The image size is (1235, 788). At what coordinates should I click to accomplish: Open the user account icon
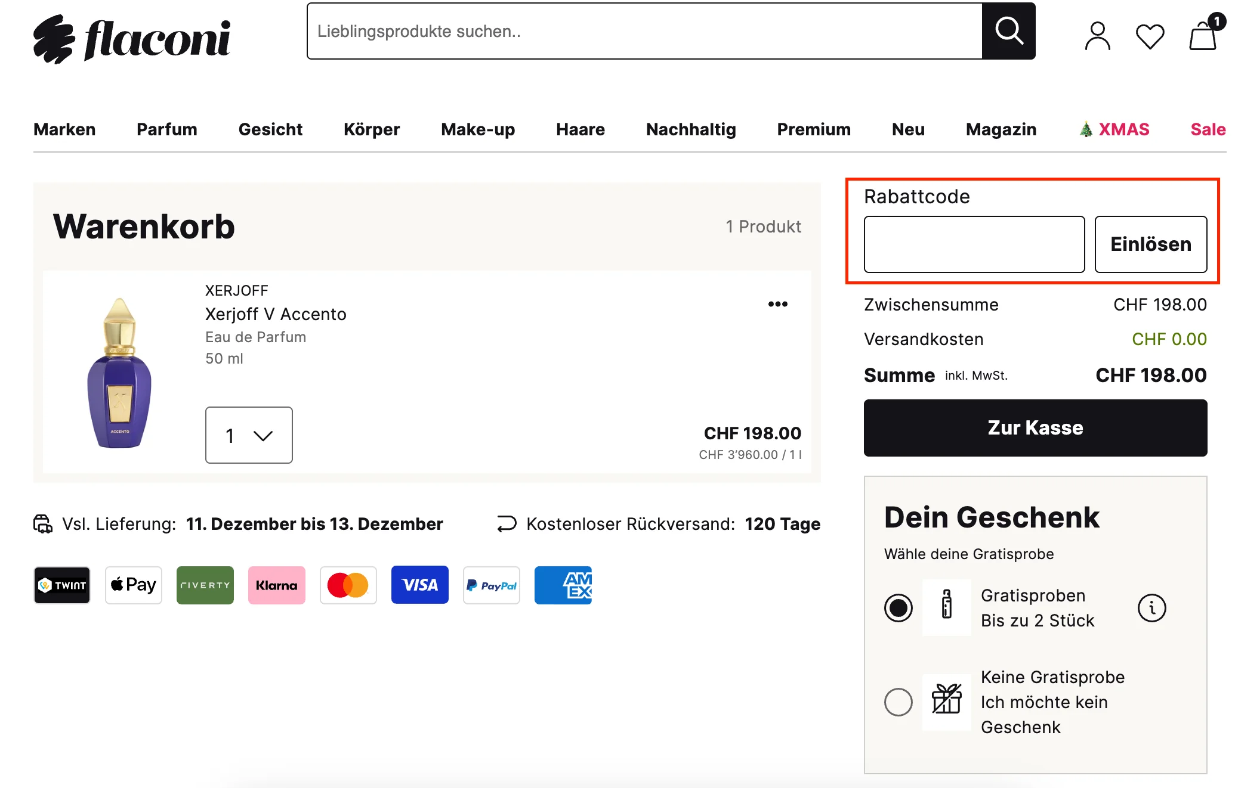pyautogui.click(x=1097, y=36)
